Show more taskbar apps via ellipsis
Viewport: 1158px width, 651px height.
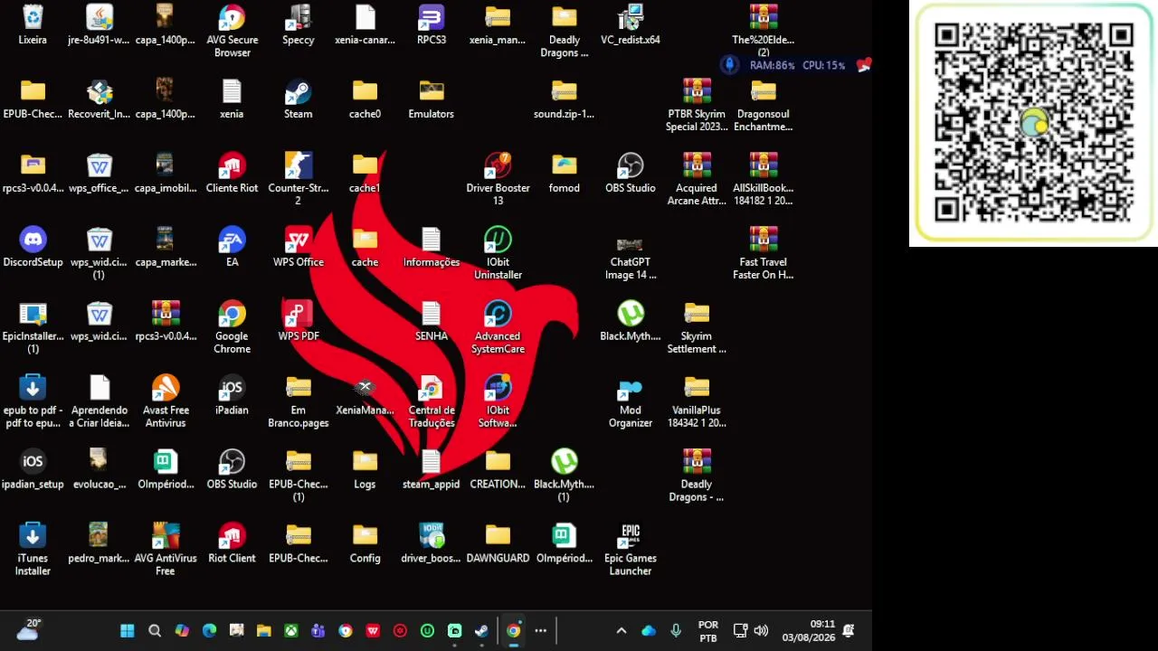[540, 631]
